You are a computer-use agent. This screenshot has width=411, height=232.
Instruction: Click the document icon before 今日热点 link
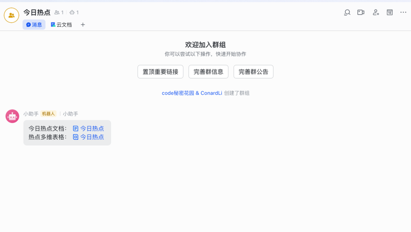pyautogui.click(x=75, y=128)
